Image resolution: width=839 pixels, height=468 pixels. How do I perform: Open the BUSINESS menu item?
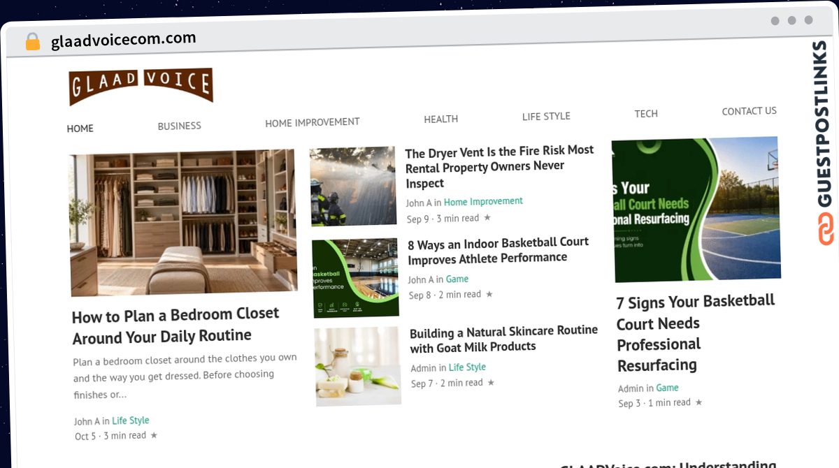click(179, 126)
